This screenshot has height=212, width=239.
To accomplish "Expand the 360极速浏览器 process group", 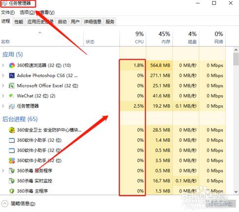I will (3, 65).
